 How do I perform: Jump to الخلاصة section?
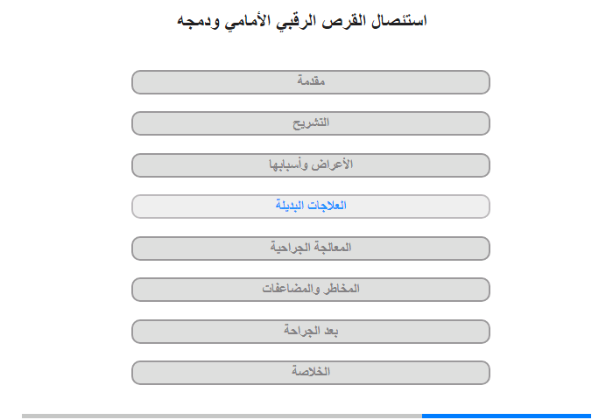tap(311, 373)
